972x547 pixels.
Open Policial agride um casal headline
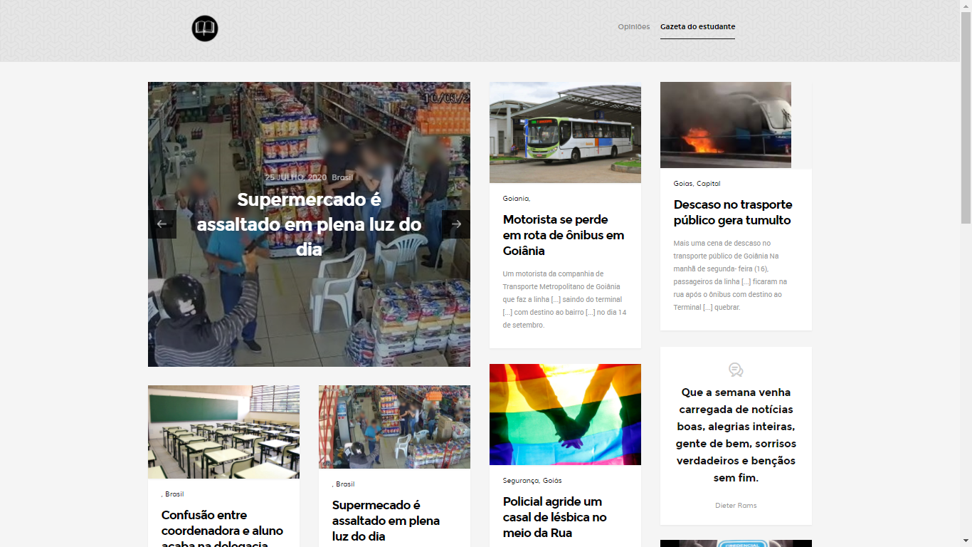[x=555, y=517]
